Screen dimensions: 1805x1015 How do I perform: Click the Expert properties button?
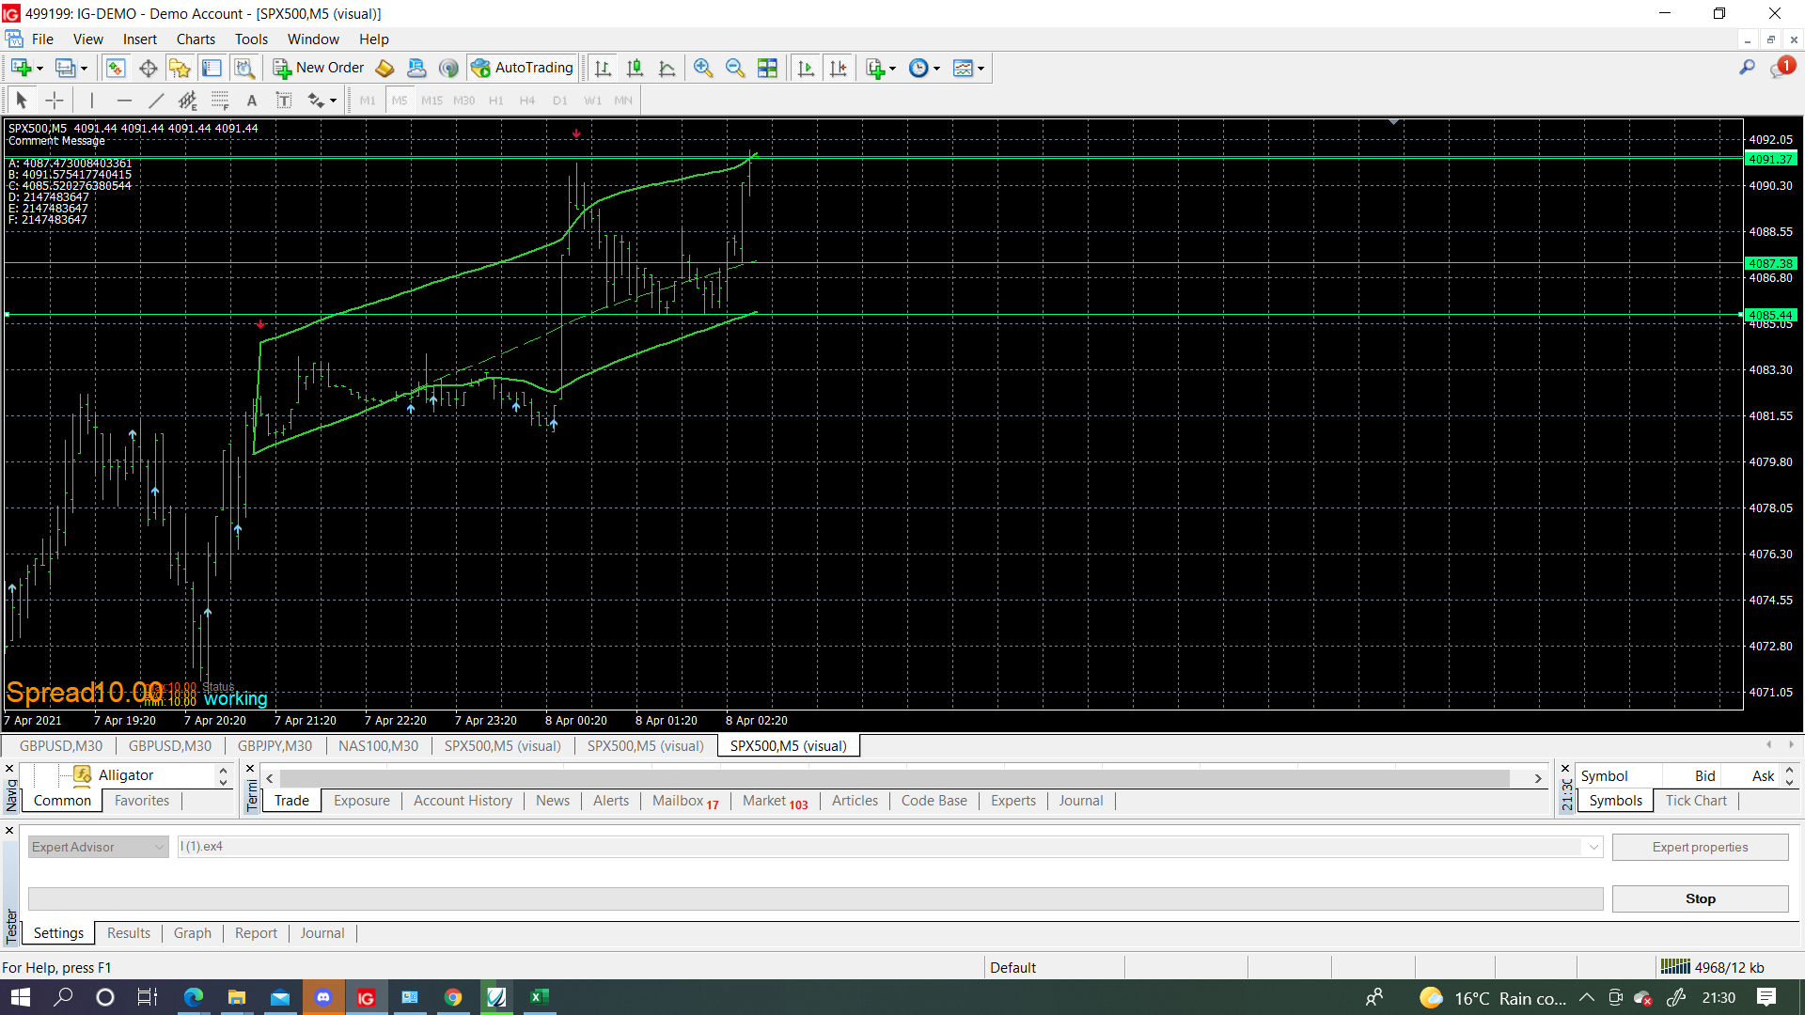point(1700,847)
